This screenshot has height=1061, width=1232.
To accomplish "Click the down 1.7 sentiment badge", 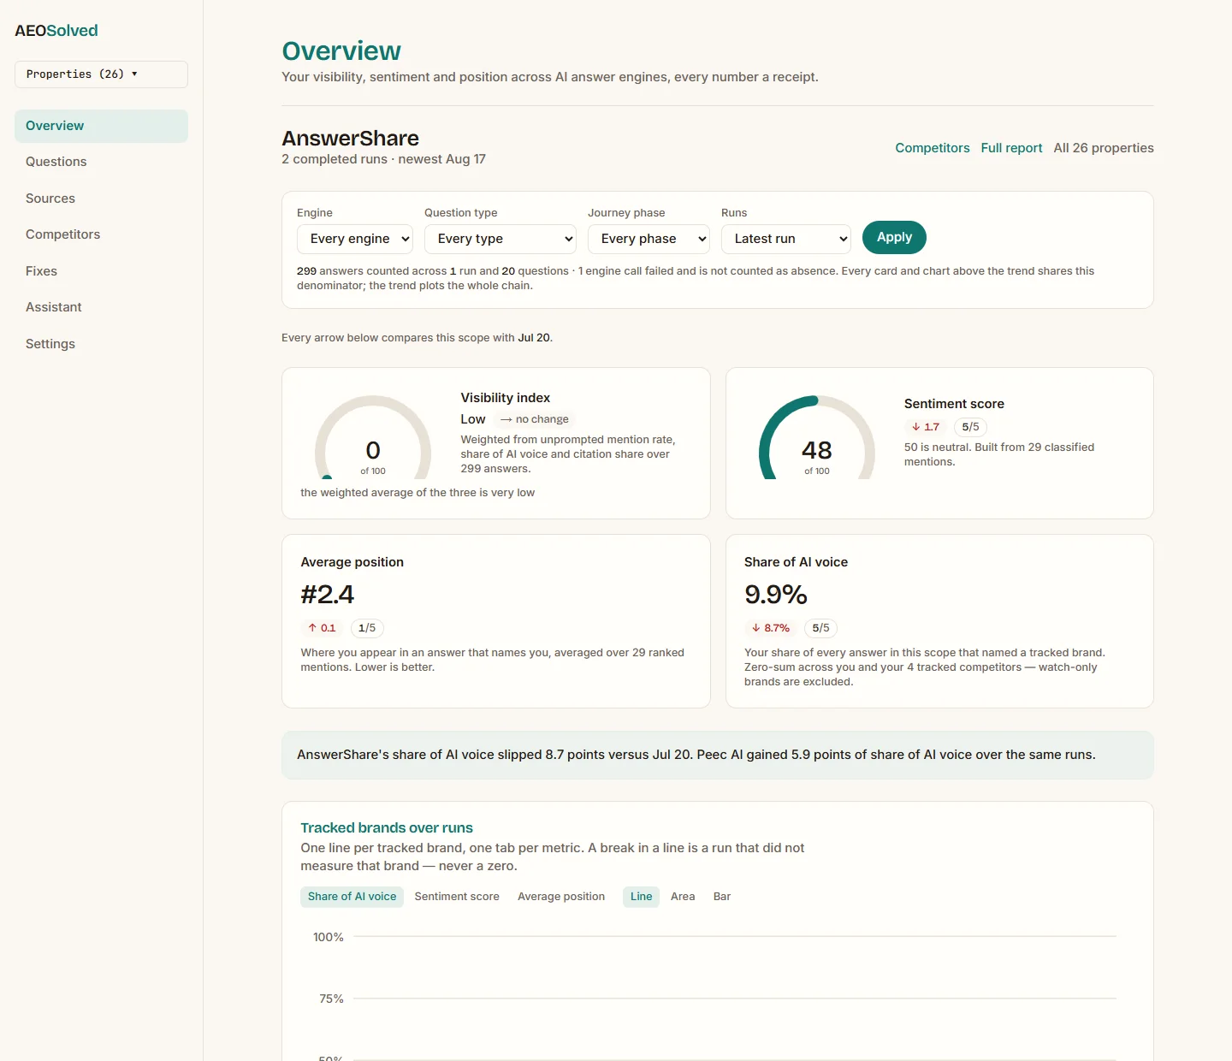I will pyautogui.click(x=926, y=427).
